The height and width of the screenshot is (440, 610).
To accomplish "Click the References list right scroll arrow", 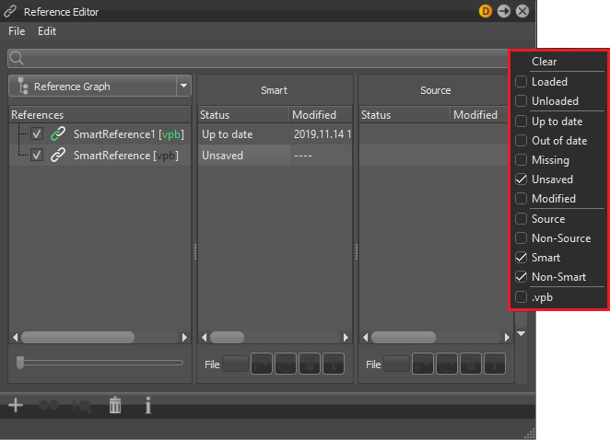I will pos(184,337).
